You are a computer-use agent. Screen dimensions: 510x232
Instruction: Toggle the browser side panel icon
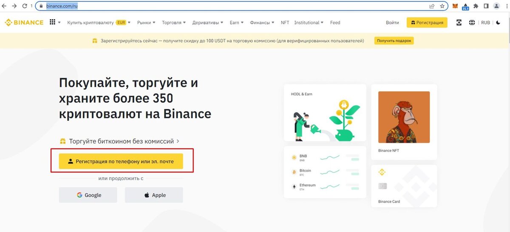pyautogui.click(x=486, y=6)
